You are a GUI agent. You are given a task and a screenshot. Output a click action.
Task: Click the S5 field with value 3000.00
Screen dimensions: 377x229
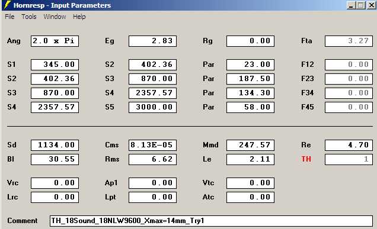click(x=152, y=107)
